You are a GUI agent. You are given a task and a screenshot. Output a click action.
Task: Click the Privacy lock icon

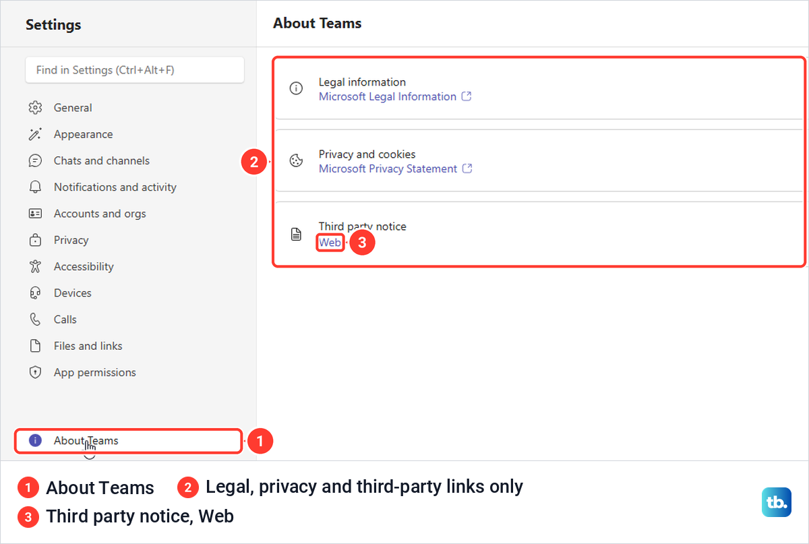click(36, 240)
